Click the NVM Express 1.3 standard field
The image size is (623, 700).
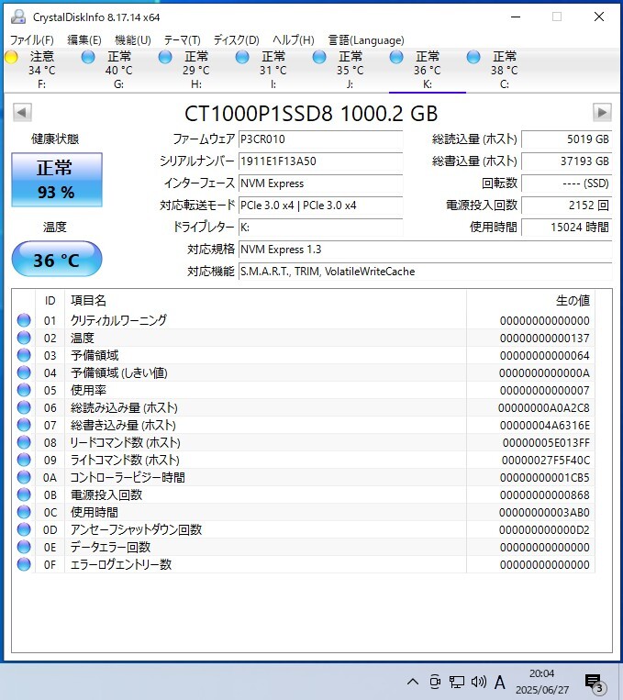425,250
